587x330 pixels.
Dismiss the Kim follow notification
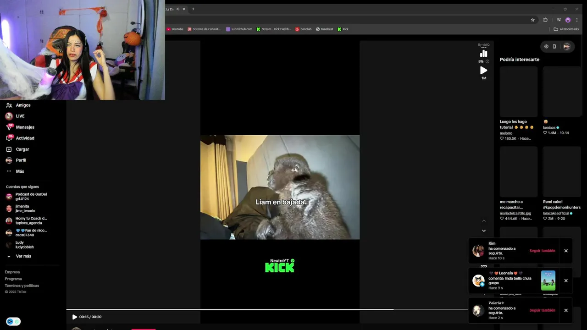pos(566,251)
